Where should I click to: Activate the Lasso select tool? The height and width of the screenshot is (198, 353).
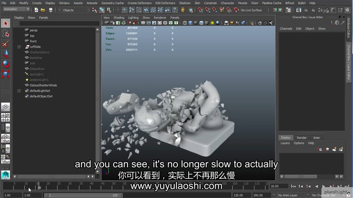click(x=6, y=34)
